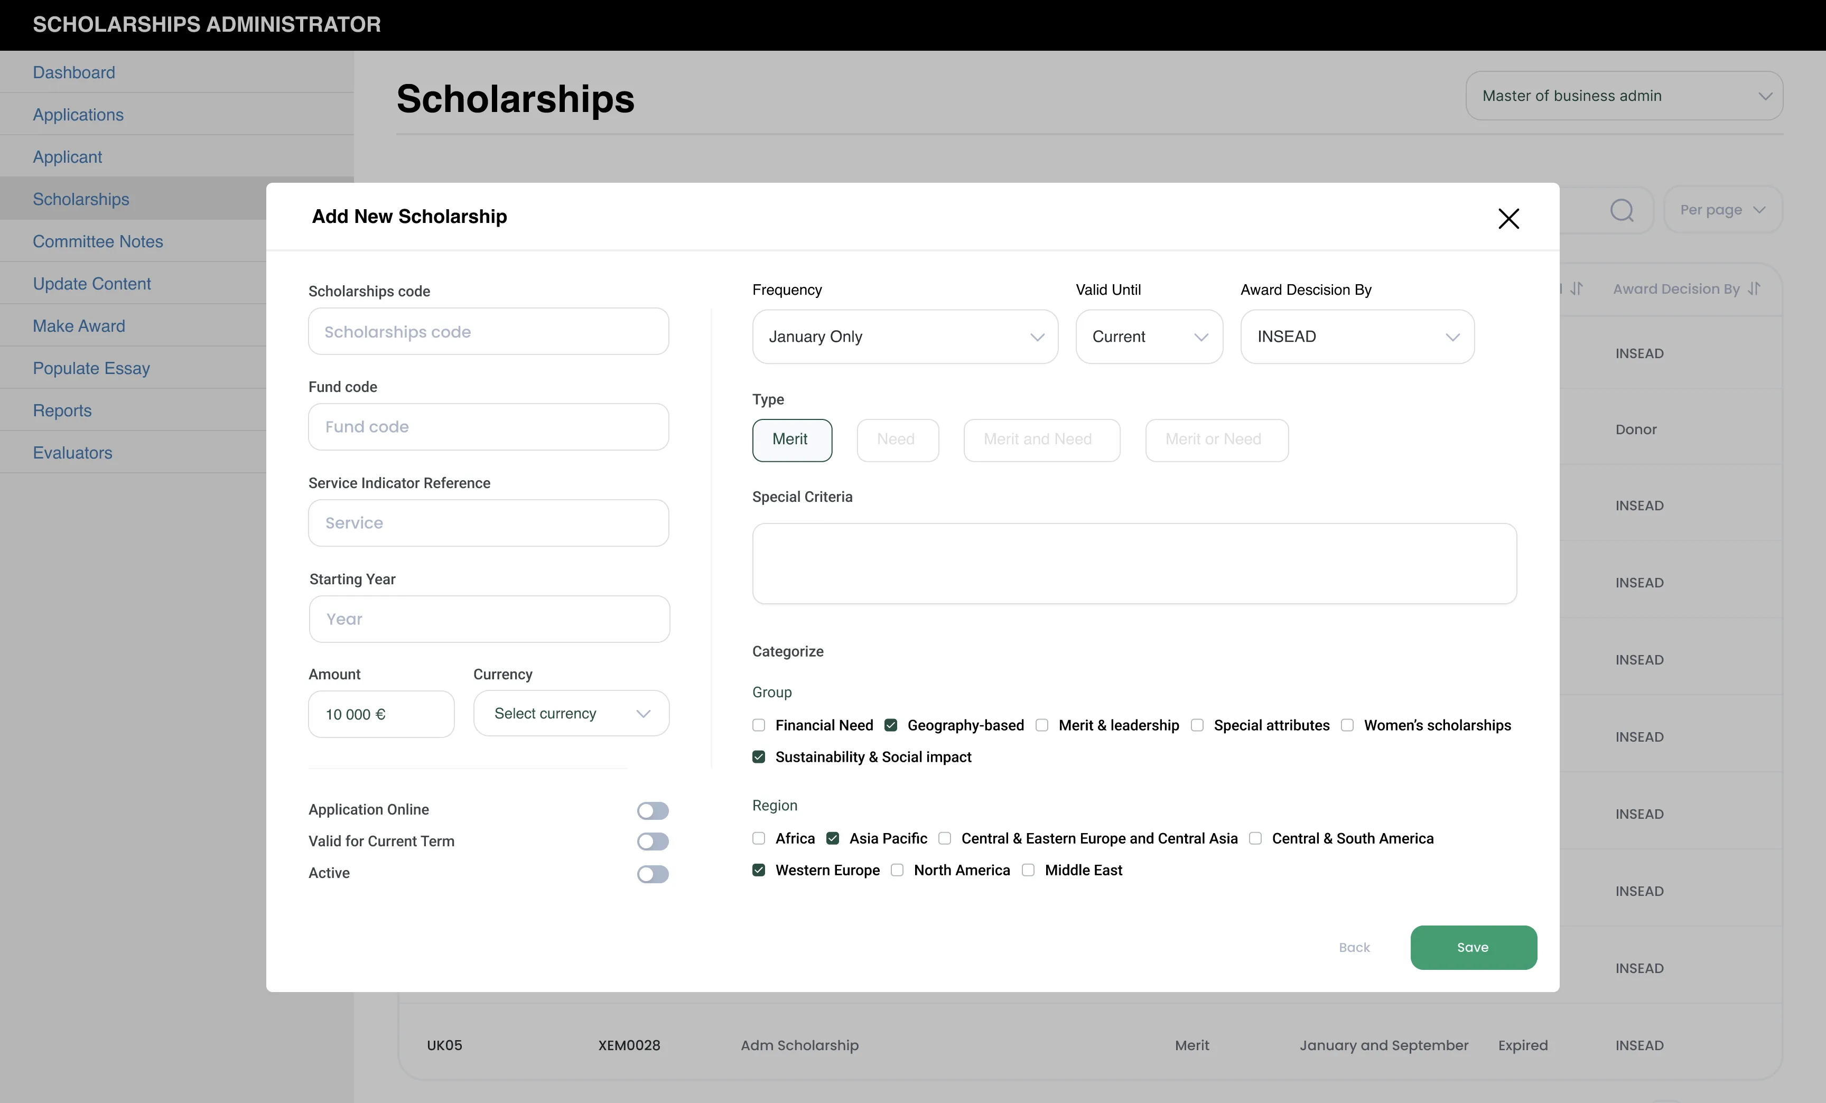Screen dimensions: 1826x1103
Task: Close the Add New Scholarship dialog
Action: (1508, 219)
